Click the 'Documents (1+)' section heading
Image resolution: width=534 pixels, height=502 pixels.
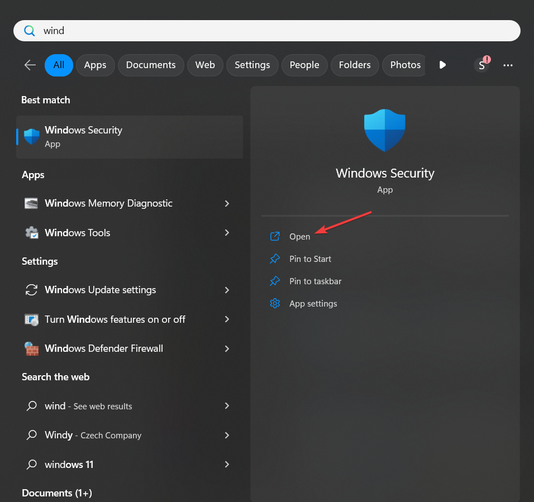57,493
